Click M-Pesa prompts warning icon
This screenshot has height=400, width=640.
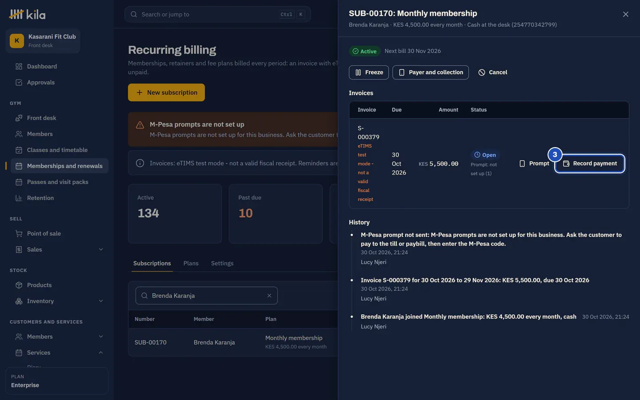pyautogui.click(x=140, y=125)
